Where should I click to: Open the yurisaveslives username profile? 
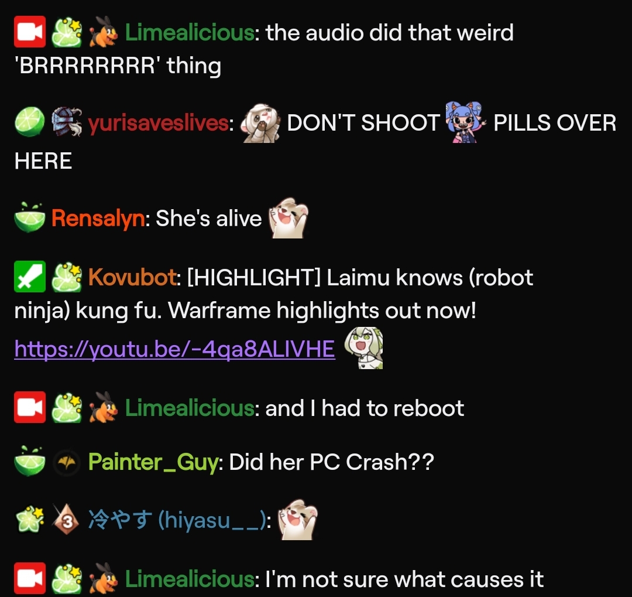[159, 122]
